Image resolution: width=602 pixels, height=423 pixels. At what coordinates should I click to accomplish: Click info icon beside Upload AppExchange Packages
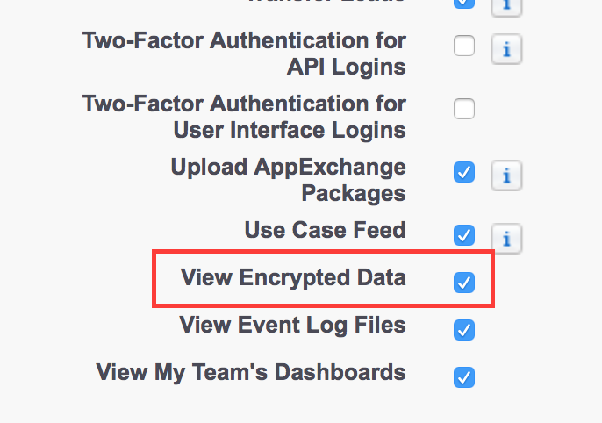[506, 176]
